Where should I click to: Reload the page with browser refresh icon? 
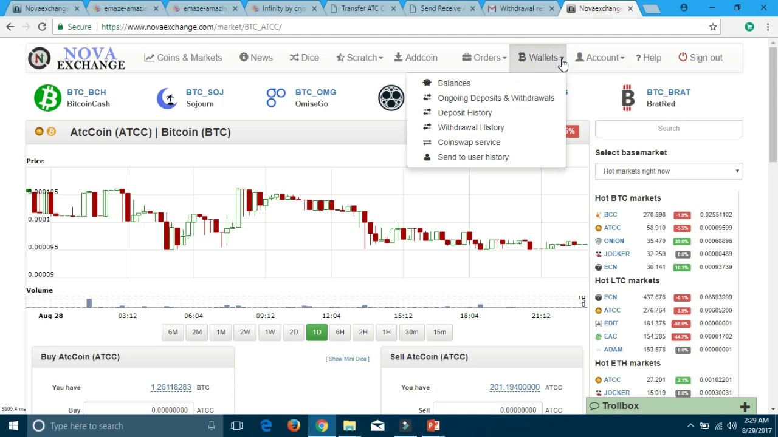(x=42, y=27)
